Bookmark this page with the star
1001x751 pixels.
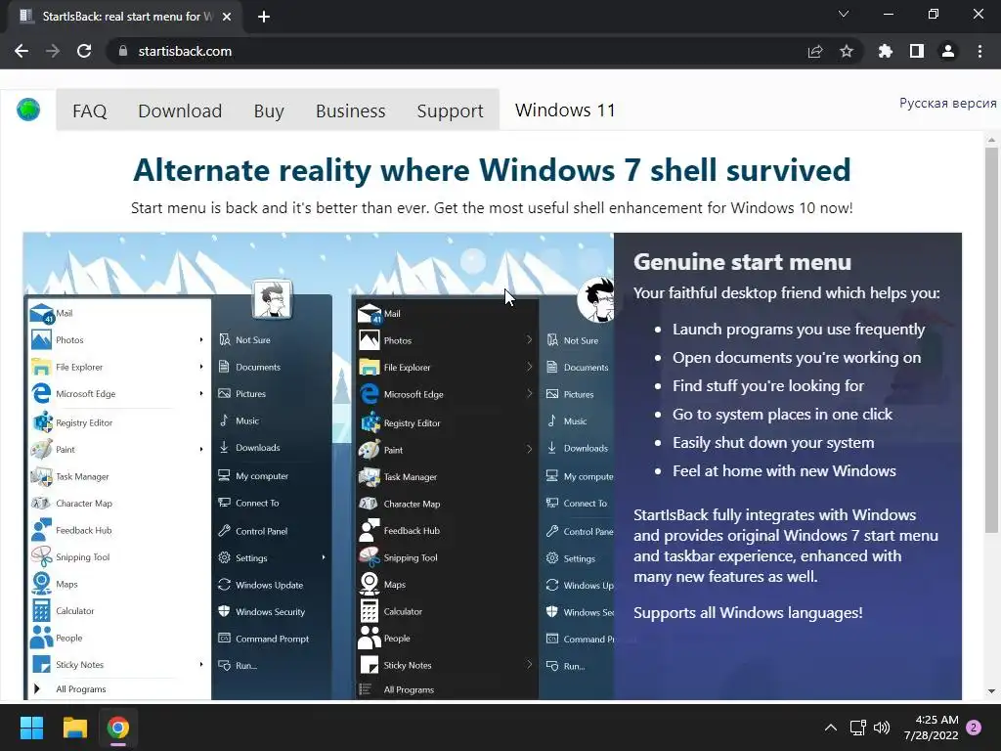pos(847,51)
